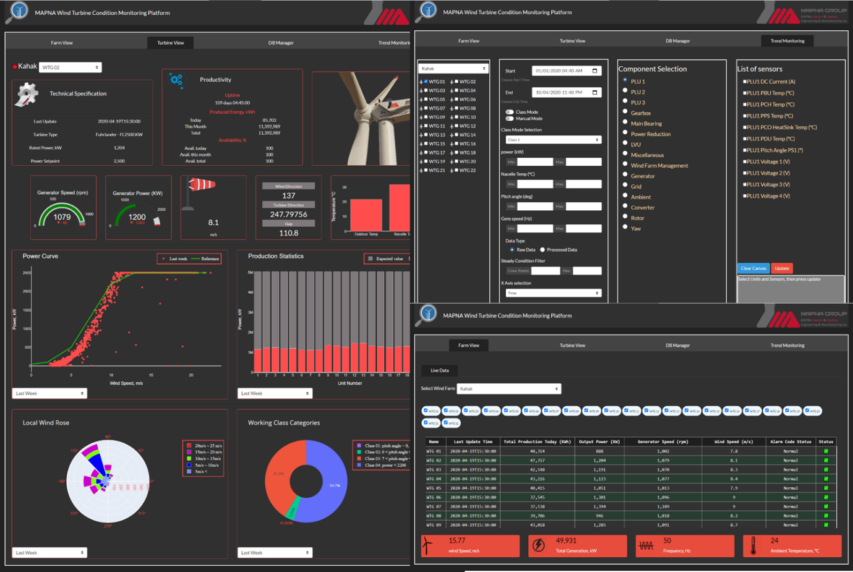Open the Working Class Categories Last Week dropdown
The image size is (853, 572).
click(x=275, y=553)
